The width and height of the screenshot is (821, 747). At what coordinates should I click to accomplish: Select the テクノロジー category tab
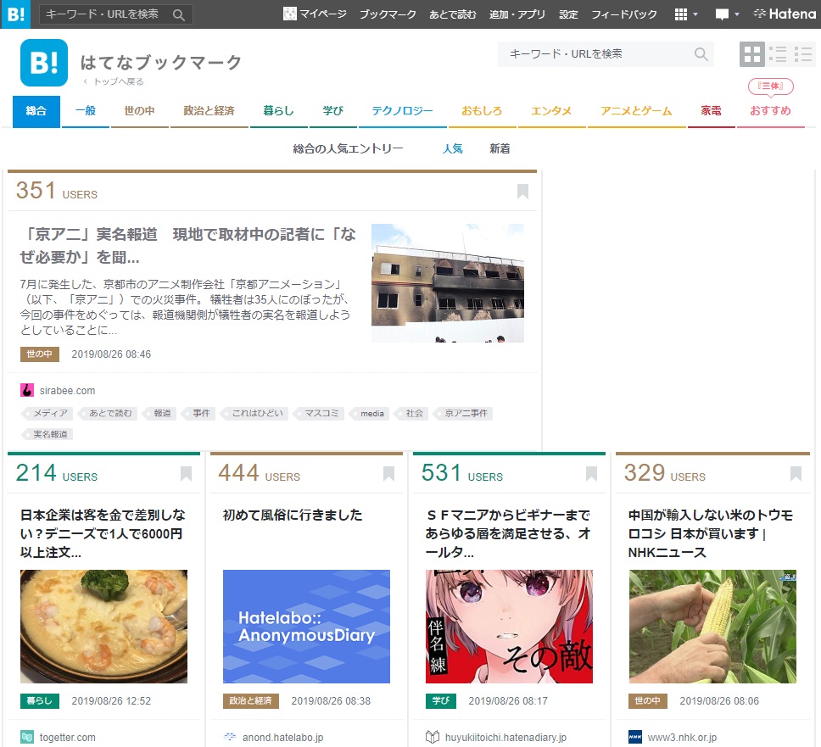click(402, 111)
